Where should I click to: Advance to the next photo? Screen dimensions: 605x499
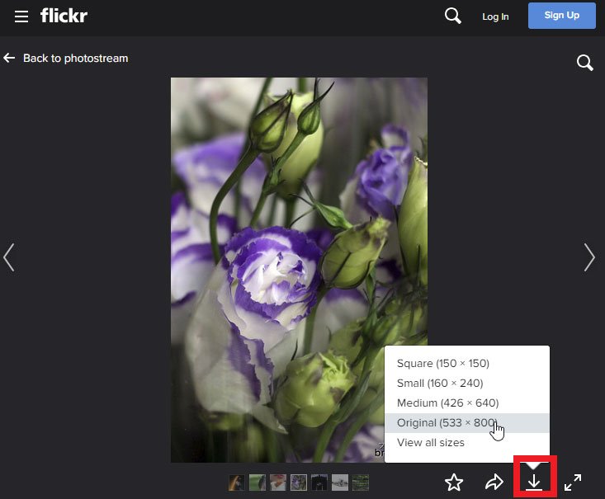pyautogui.click(x=588, y=257)
